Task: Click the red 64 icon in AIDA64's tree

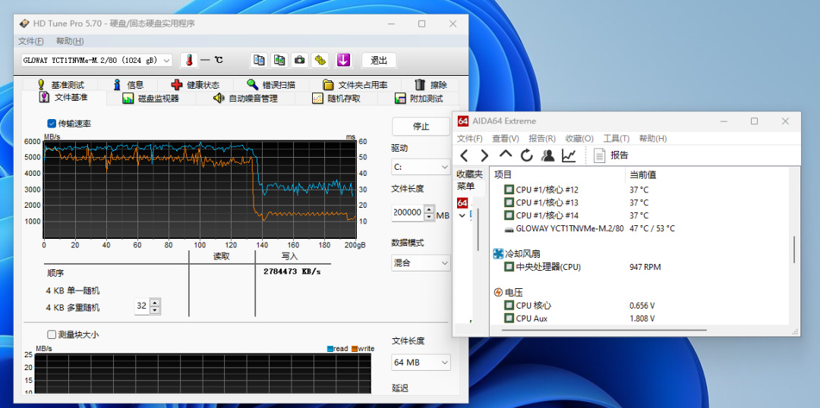Action: 462,202
